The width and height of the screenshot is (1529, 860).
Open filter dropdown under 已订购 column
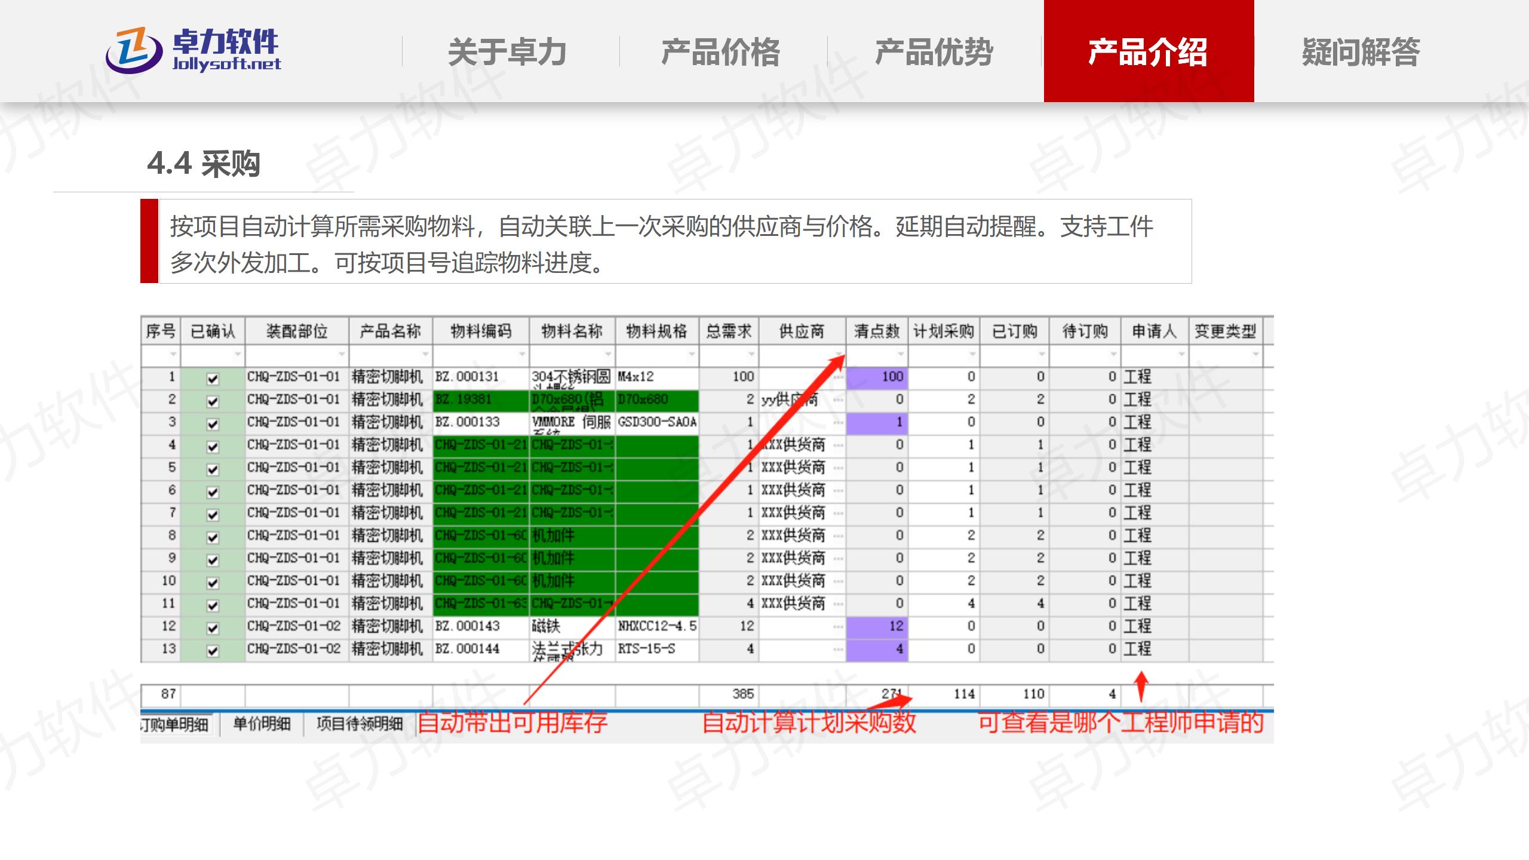(1042, 355)
